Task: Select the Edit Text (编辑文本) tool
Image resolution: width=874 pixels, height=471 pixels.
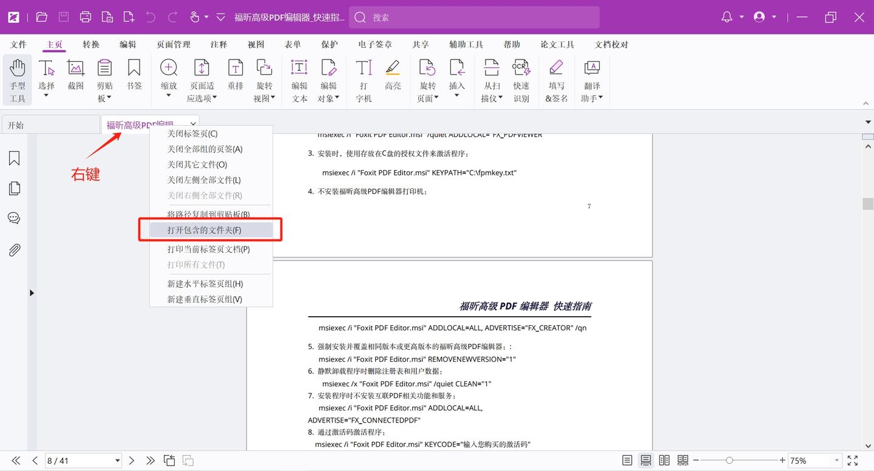Action: click(299, 81)
